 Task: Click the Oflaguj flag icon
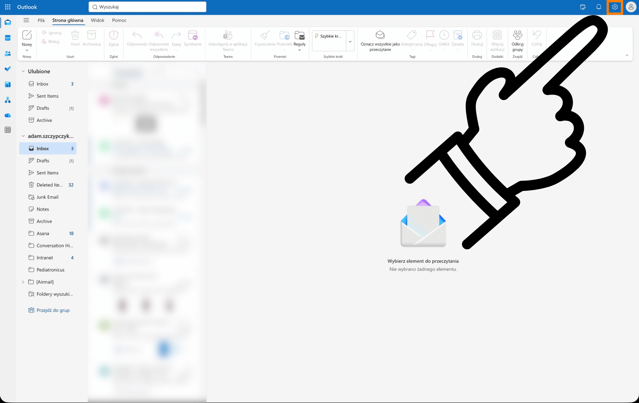(430, 35)
